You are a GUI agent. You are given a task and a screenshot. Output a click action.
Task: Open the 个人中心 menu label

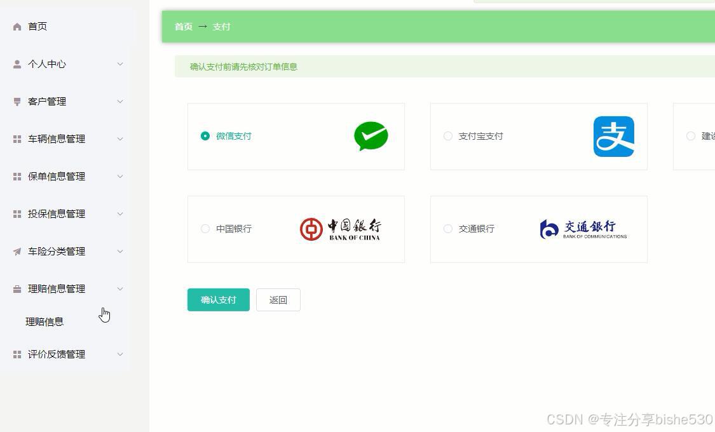click(x=47, y=64)
